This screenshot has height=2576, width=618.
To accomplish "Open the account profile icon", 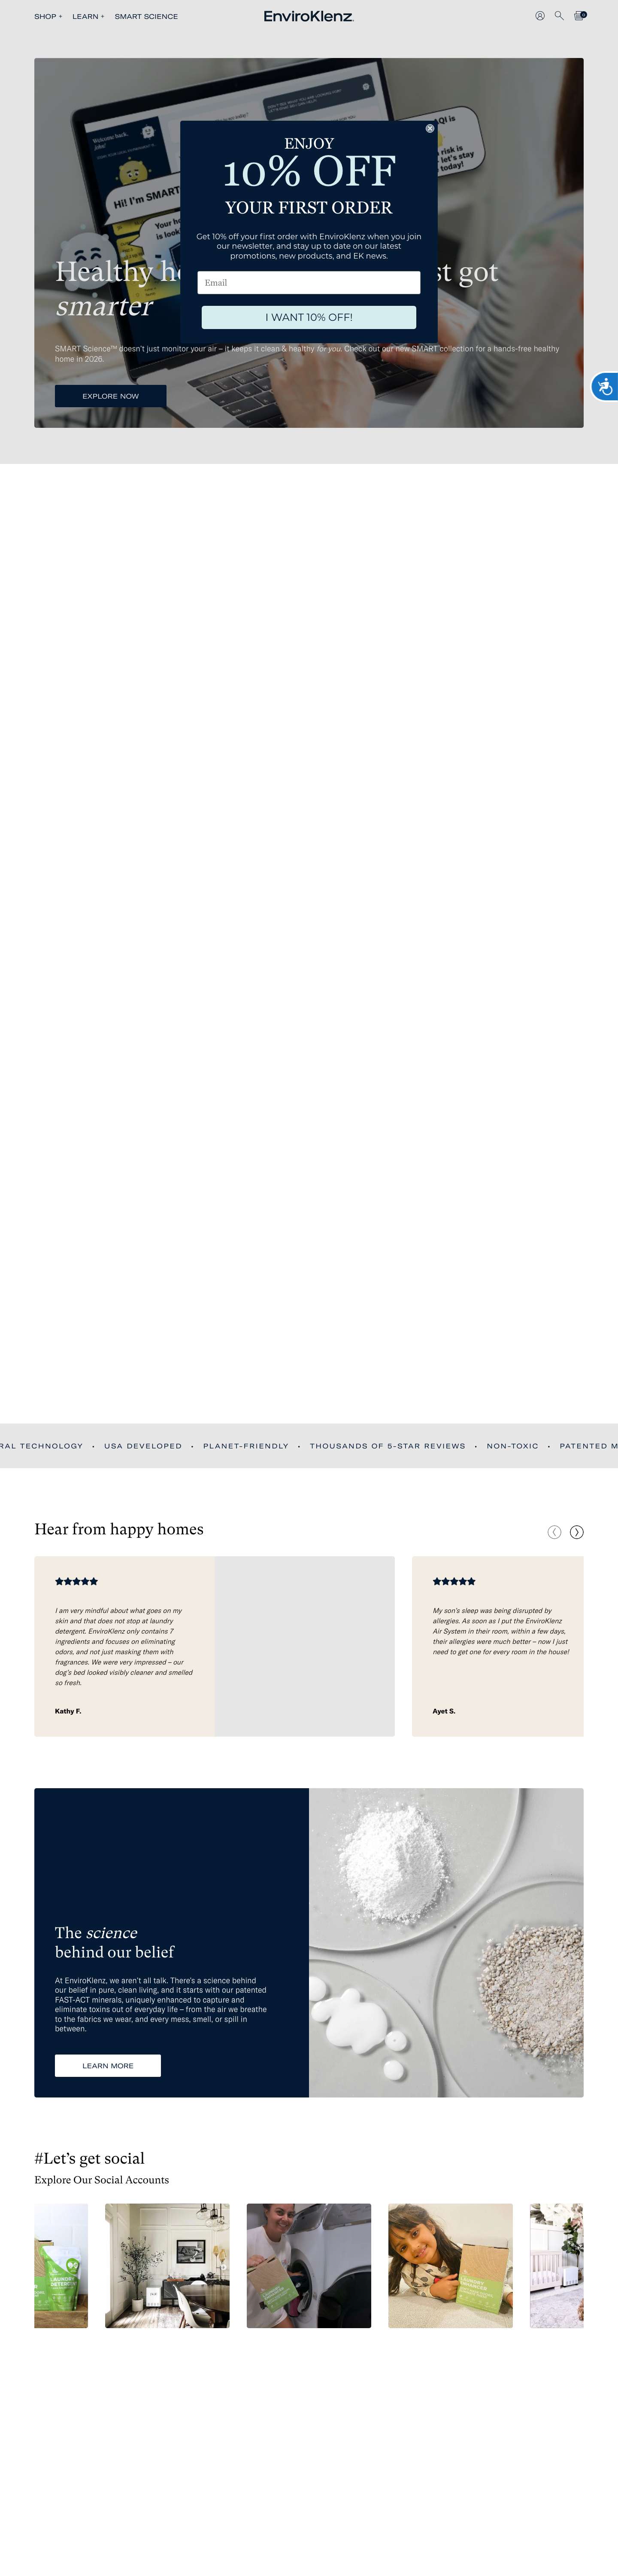I will [x=540, y=16].
